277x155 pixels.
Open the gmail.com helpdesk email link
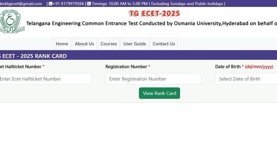pyautogui.click(x=21, y=4)
